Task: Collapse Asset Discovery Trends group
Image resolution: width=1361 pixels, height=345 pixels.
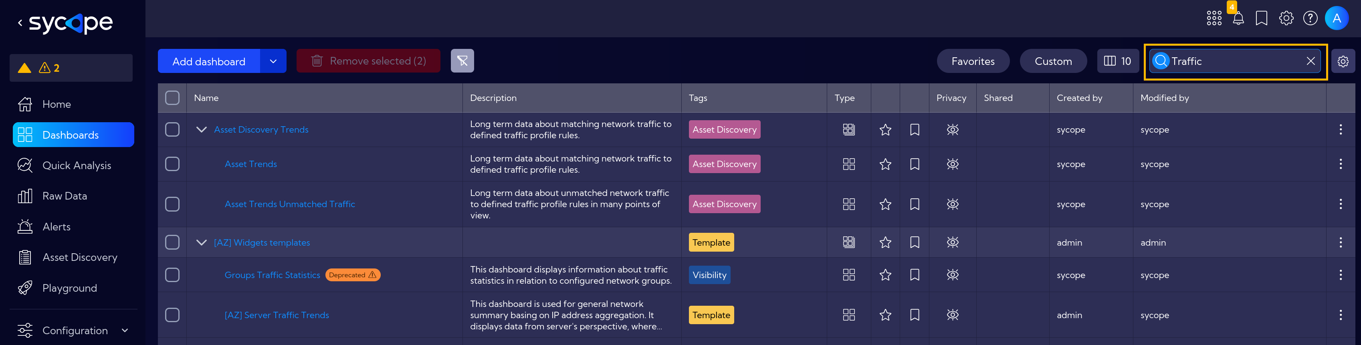Action: (x=201, y=129)
